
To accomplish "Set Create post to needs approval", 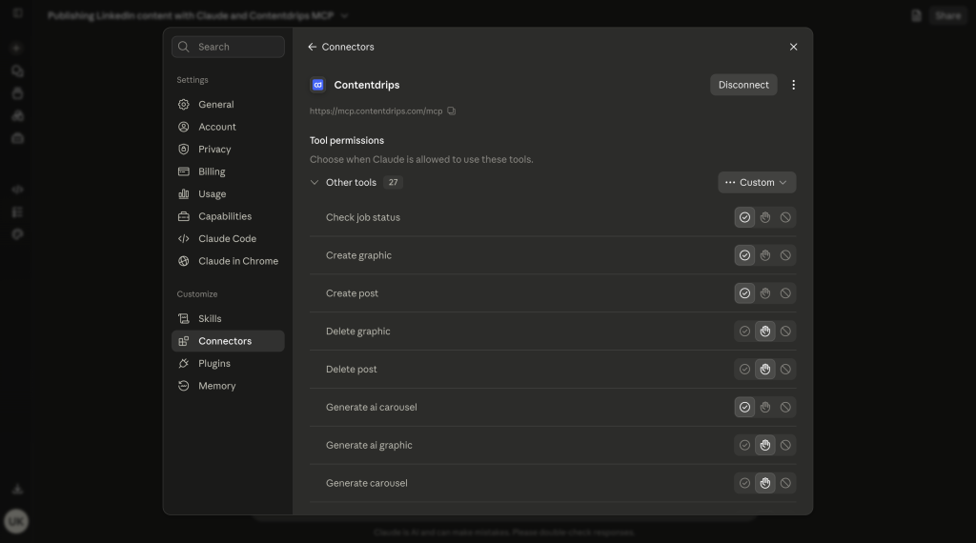I will click(x=765, y=293).
